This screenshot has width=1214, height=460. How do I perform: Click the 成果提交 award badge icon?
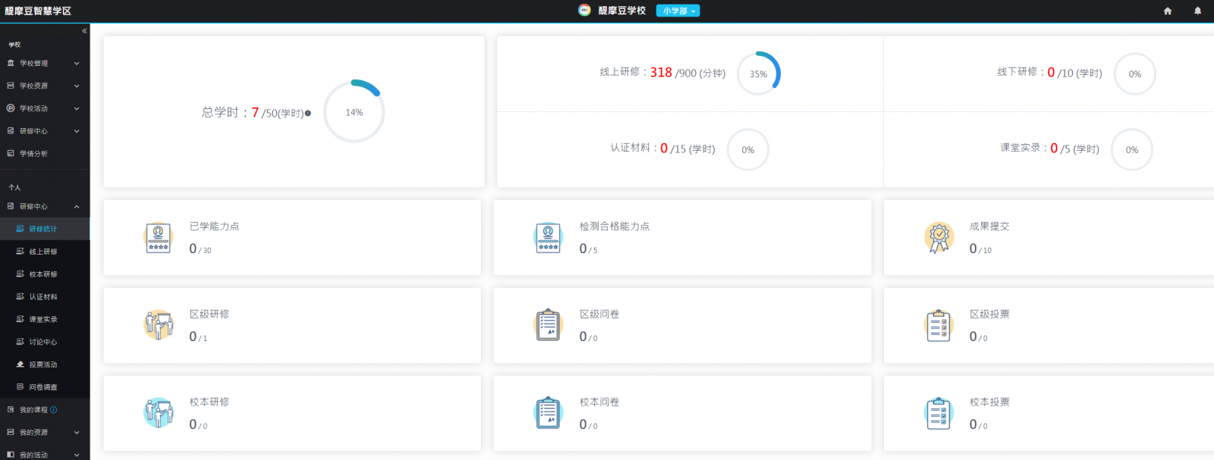(x=939, y=238)
